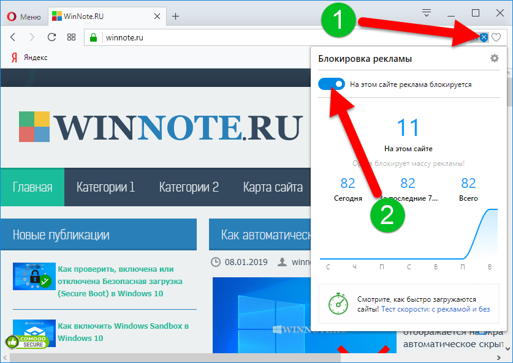Click the Всего statistic label
Image resolution: width=513 pixels, height=363 pixels.
pyautogui.click(x=468, y=198)
